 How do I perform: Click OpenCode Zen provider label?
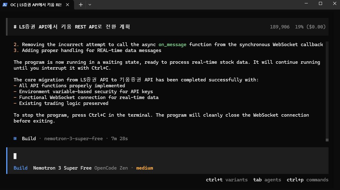click(x=111, y=168)
